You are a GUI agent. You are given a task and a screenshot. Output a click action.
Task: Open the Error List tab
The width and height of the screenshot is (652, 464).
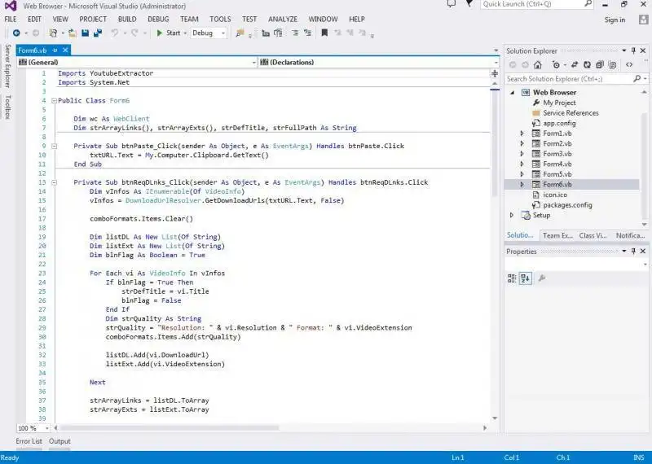pos(29,441)
